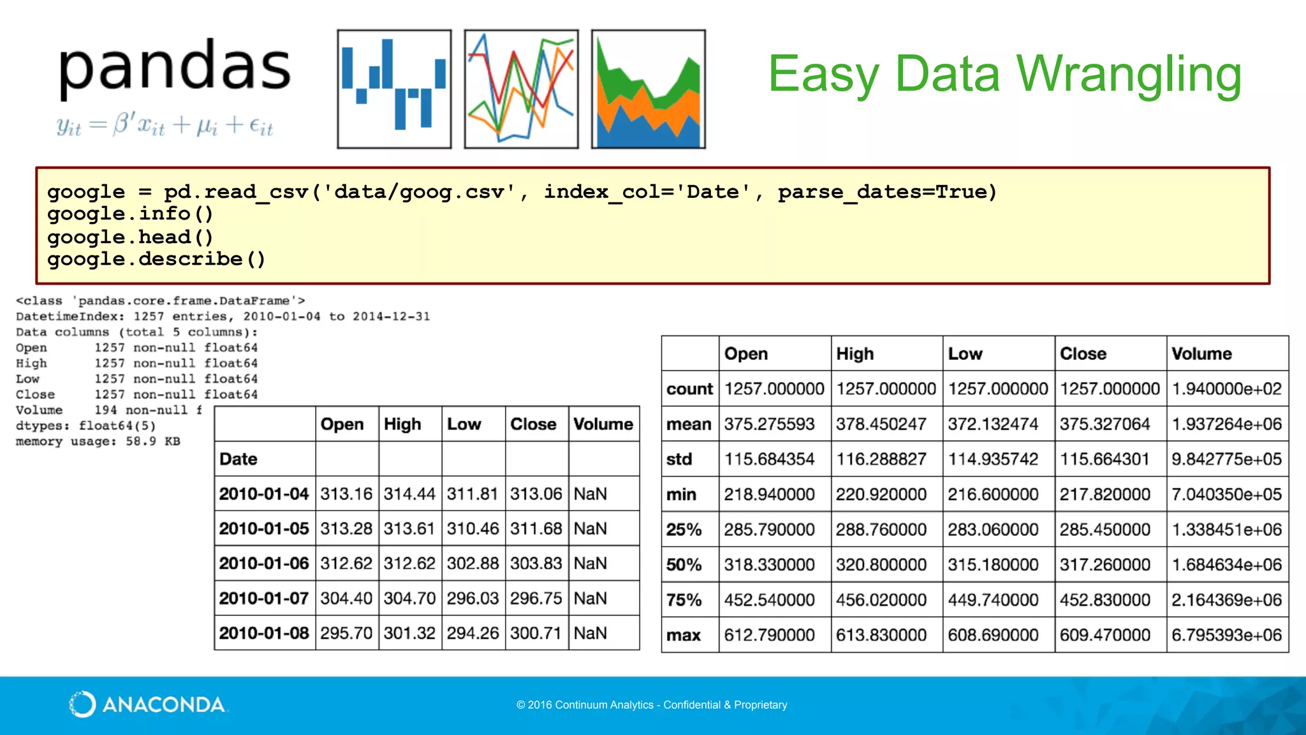This screenshot has width=1306, height=735.
Task: Click the pandas regression formula text
Action: tap(165, 124)
